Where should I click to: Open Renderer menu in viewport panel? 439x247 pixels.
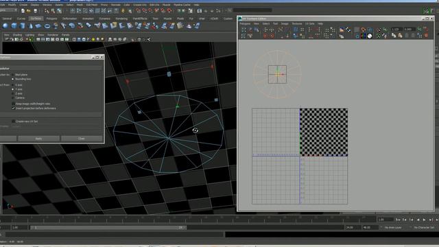[53, 35]
